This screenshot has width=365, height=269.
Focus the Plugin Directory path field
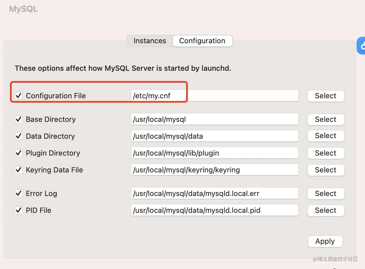point(215,153)
